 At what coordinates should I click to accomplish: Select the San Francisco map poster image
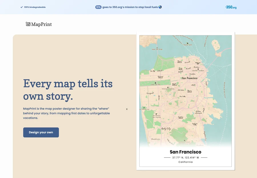point(186,101)
